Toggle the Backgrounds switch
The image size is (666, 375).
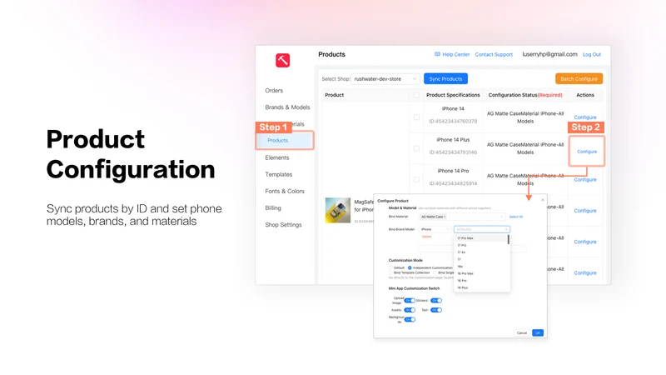pyautogui.click(x=410, y=319)
